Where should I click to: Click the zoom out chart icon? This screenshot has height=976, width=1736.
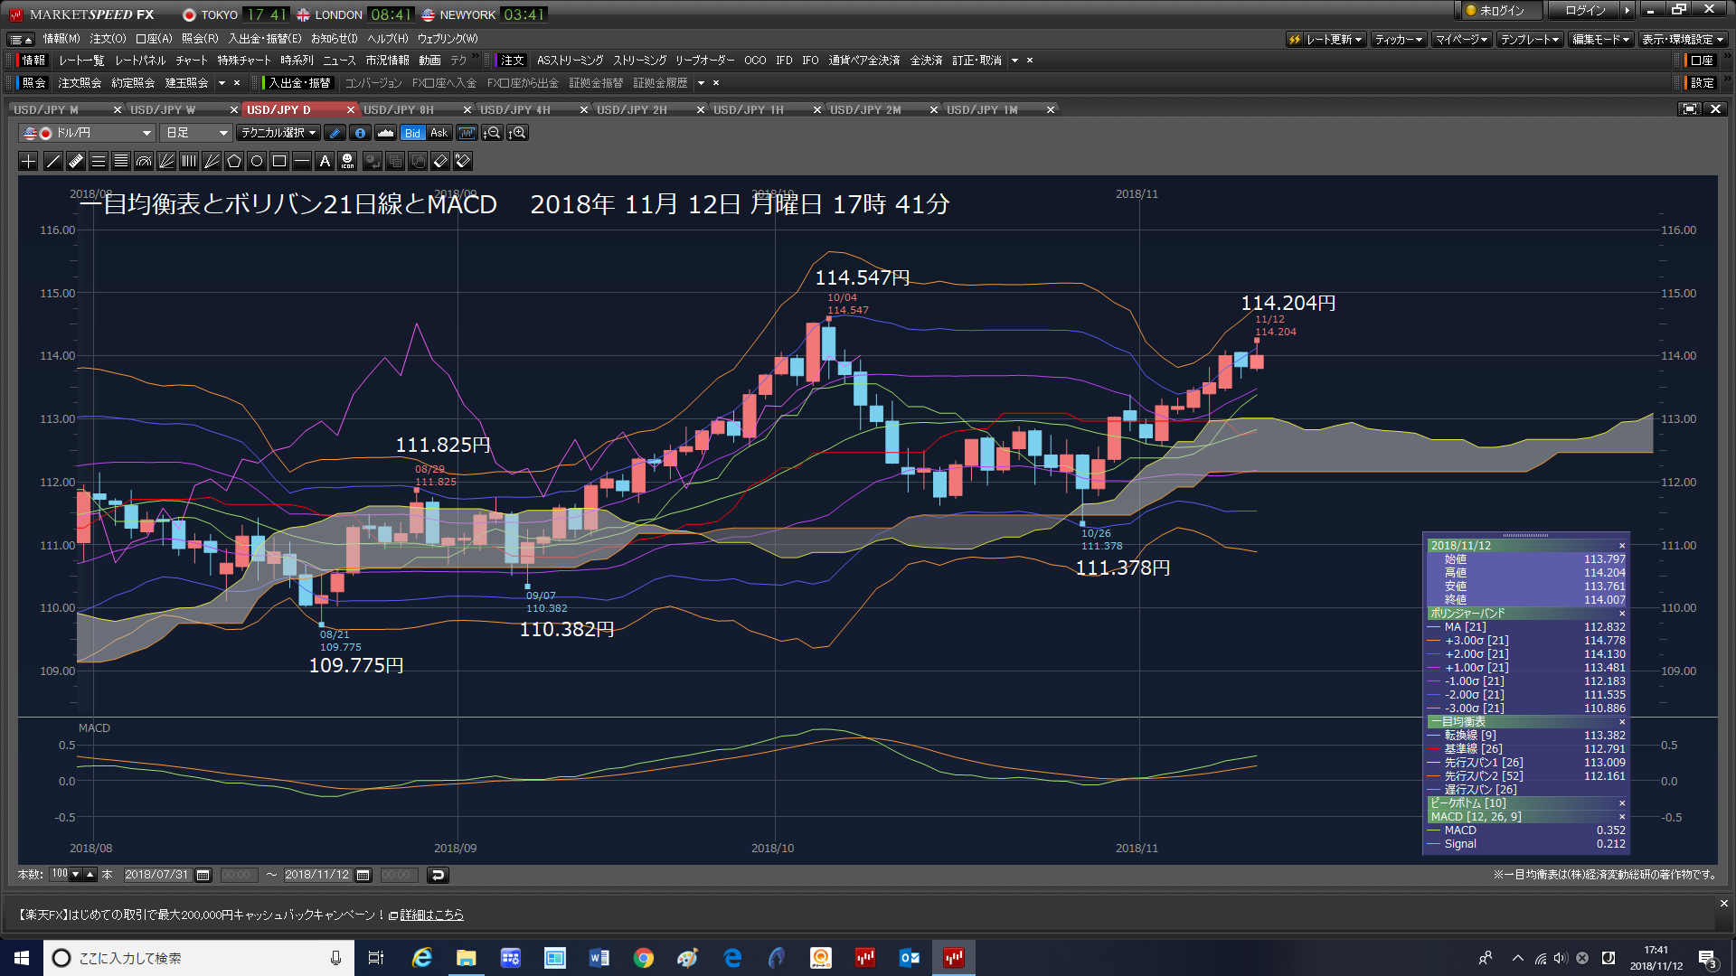click(492, 133)
